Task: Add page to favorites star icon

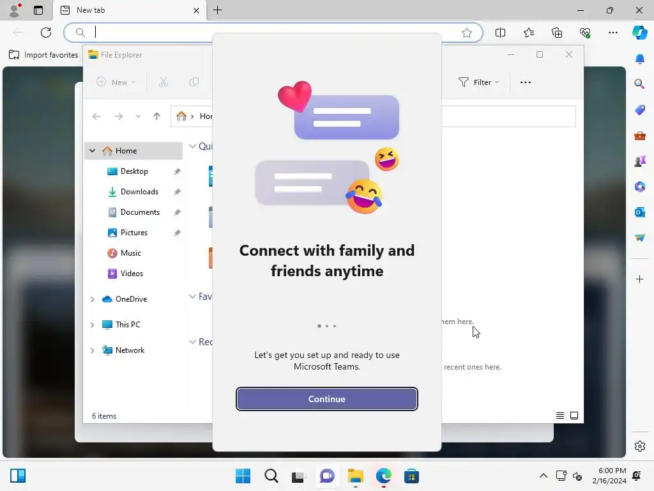Action: 467,33
